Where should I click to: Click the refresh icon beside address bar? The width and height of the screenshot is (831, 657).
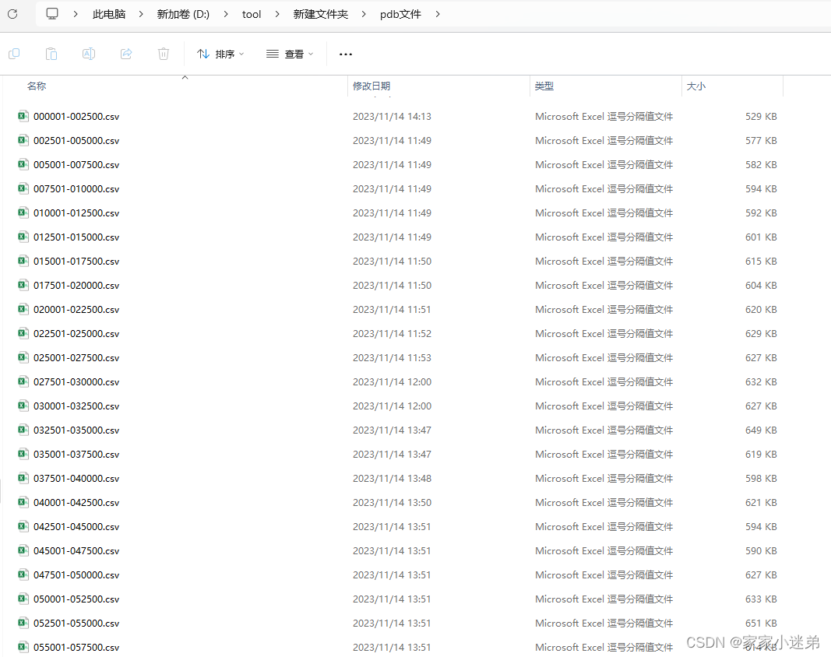12,14
